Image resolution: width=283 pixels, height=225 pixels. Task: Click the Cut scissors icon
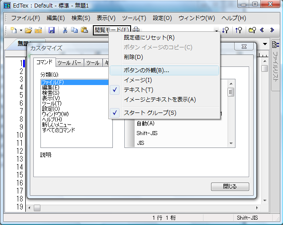65,30
